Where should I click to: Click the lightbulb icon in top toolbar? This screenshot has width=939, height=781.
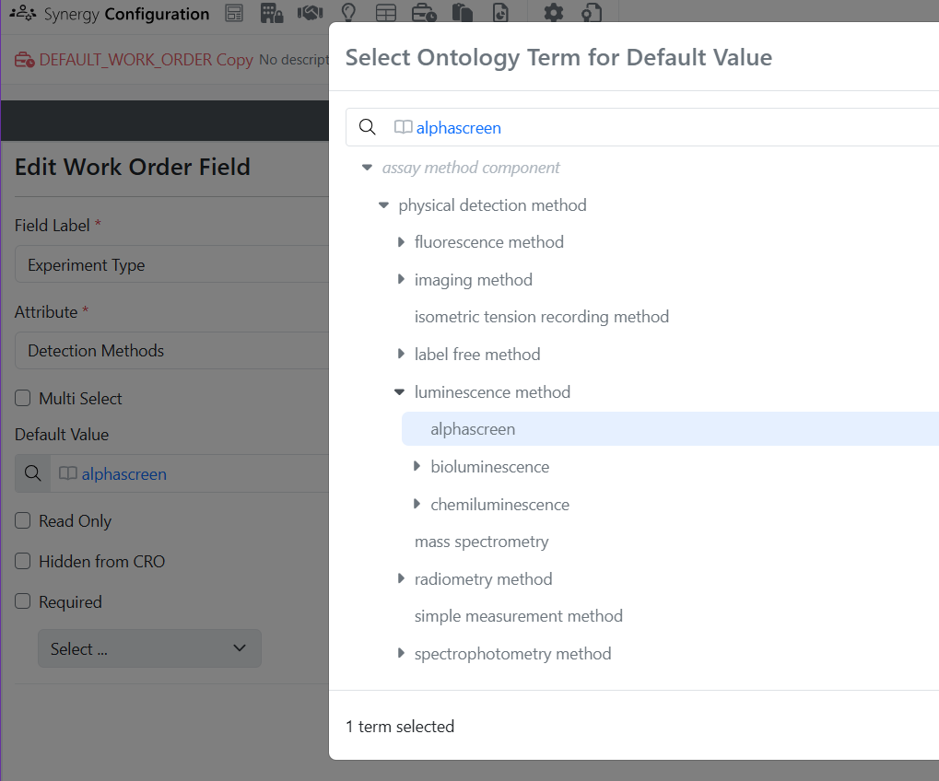tap(348, 13)
